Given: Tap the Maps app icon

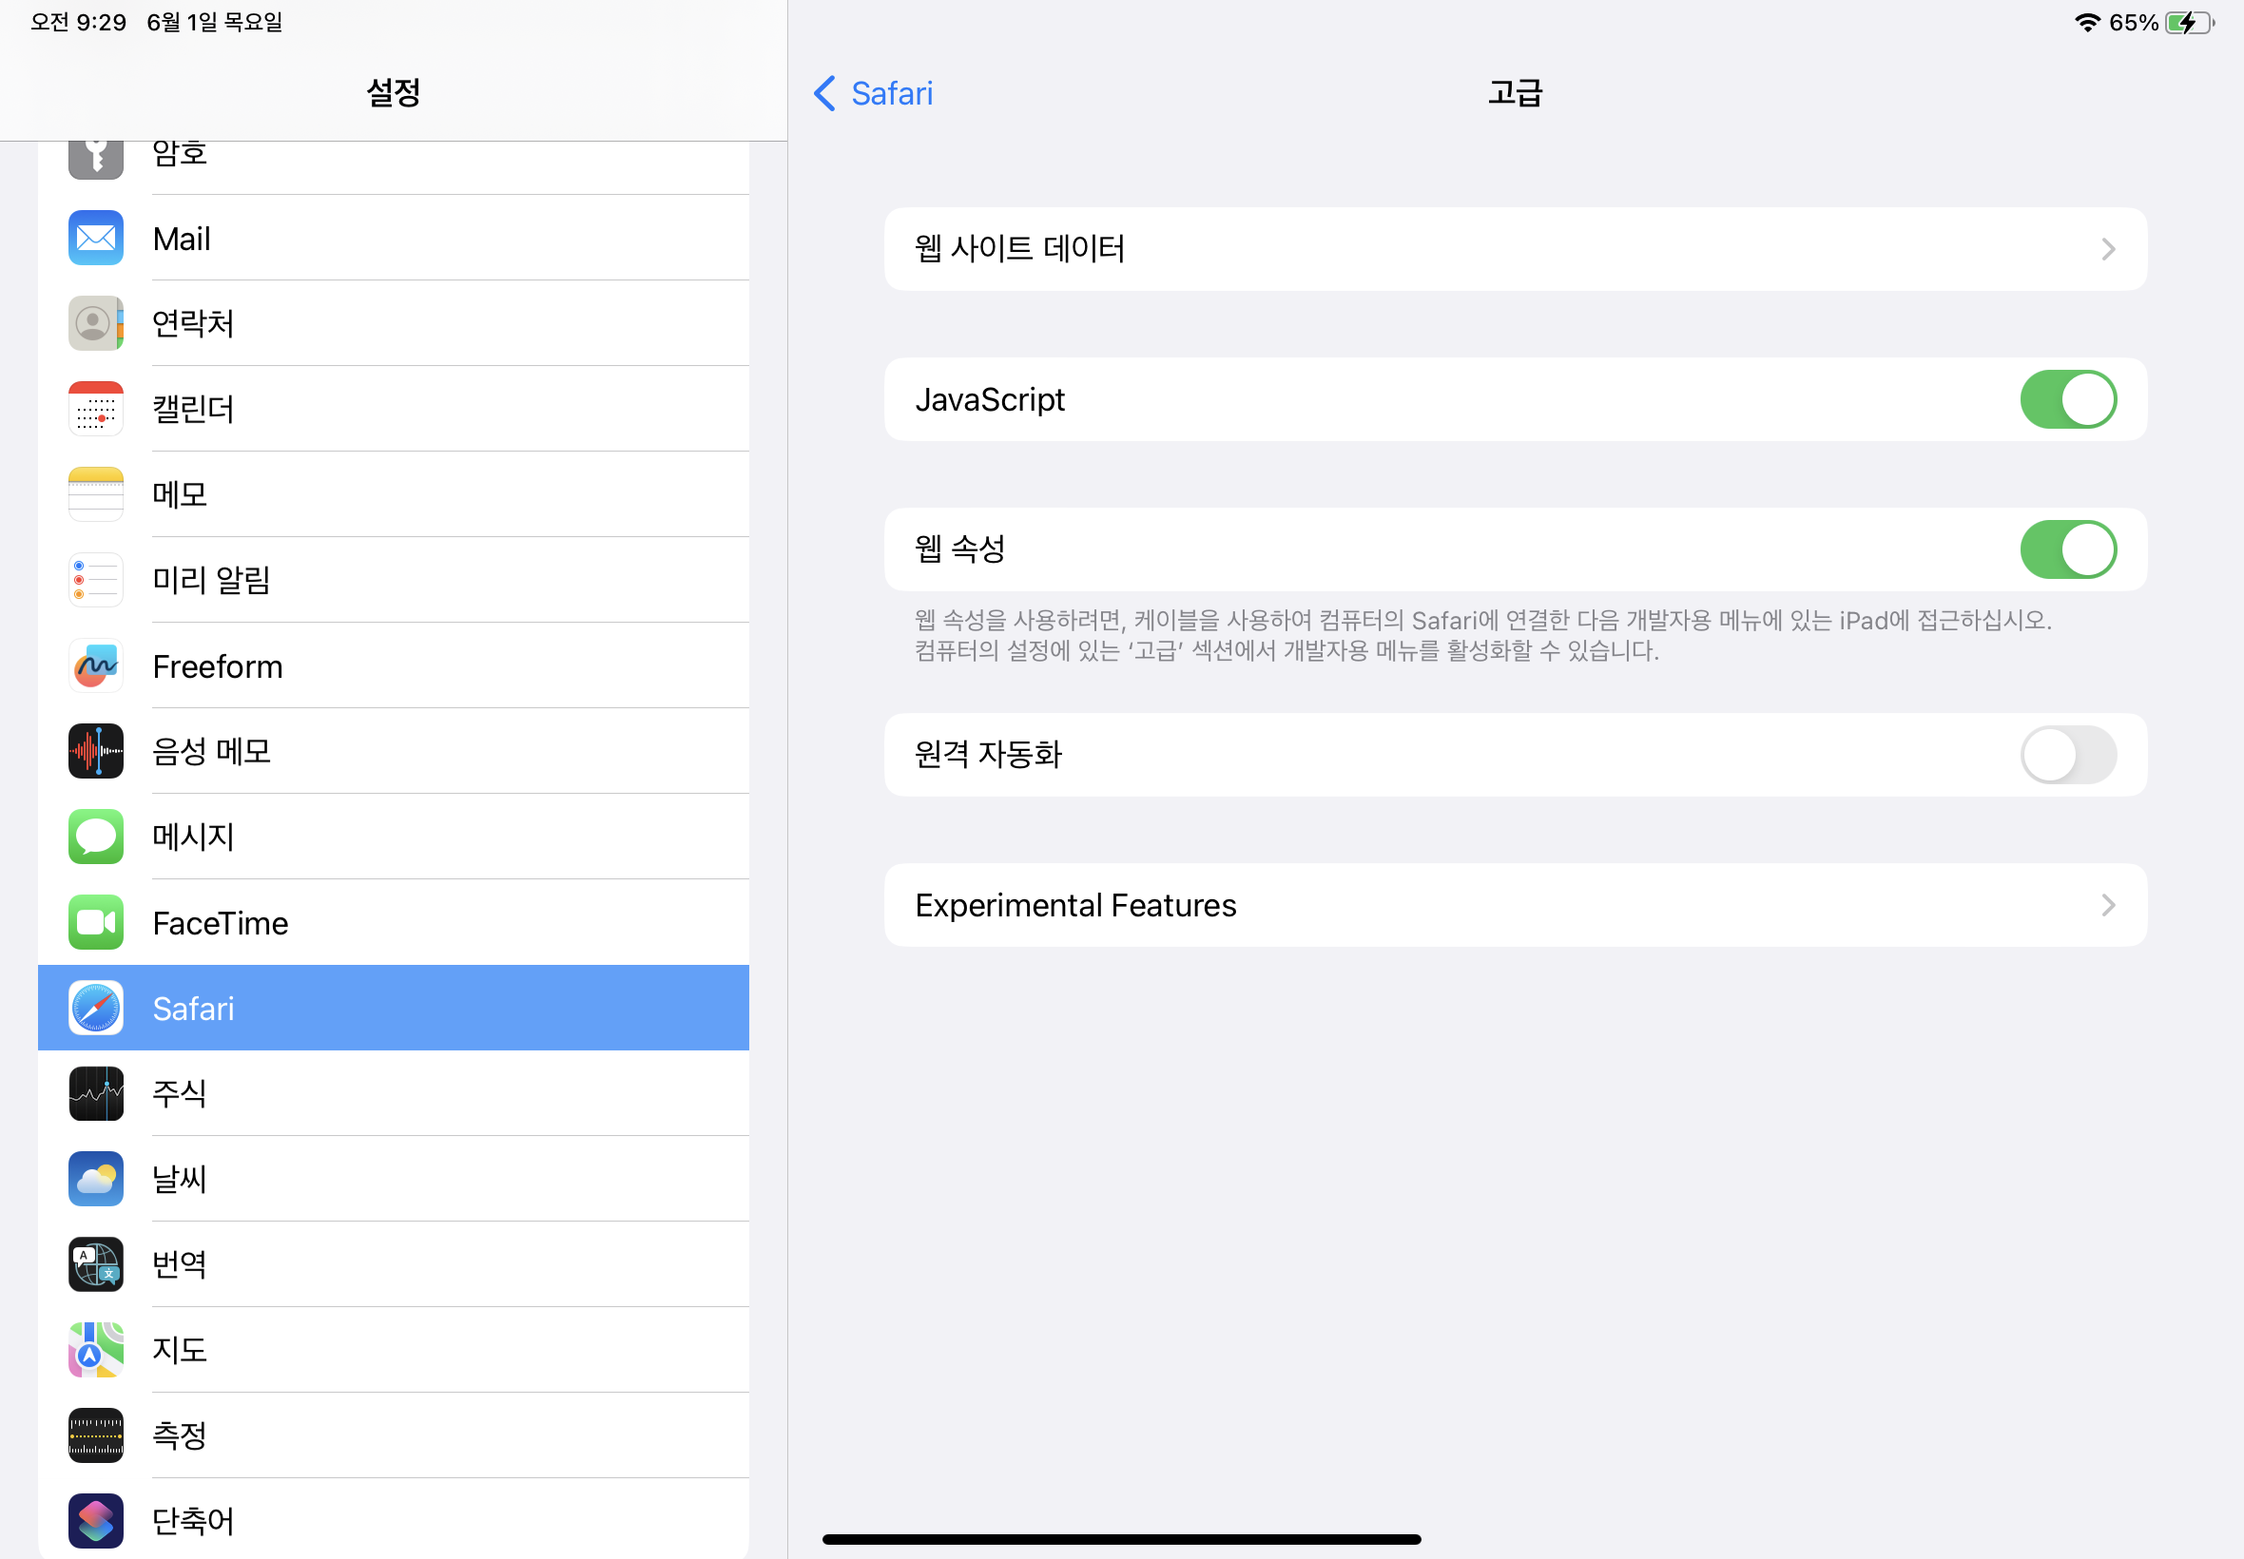Looking at the screenshot, I should 96,1349.
